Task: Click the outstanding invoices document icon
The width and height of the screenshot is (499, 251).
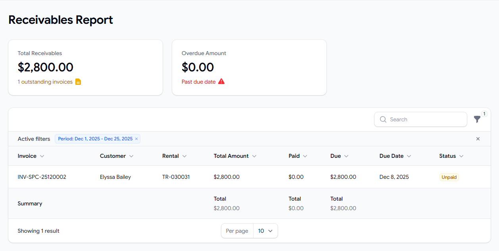Action: [x=78, y=81]
